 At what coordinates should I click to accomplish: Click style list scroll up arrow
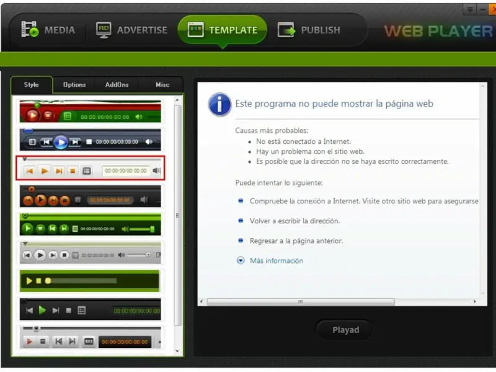pyautogui.click(x=177, y=100)
